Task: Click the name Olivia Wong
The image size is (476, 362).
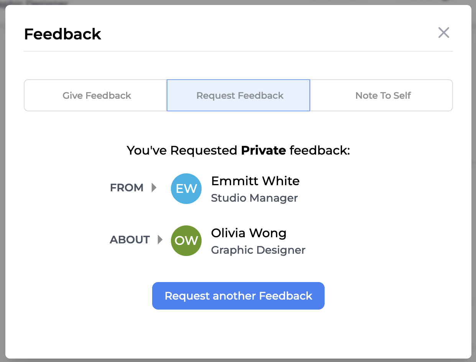Action: click(x=249, y=233)
